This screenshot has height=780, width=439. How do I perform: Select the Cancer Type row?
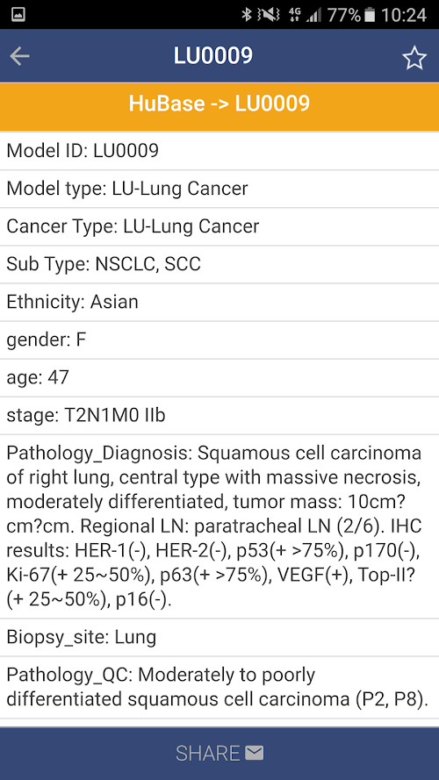[219, 226]
